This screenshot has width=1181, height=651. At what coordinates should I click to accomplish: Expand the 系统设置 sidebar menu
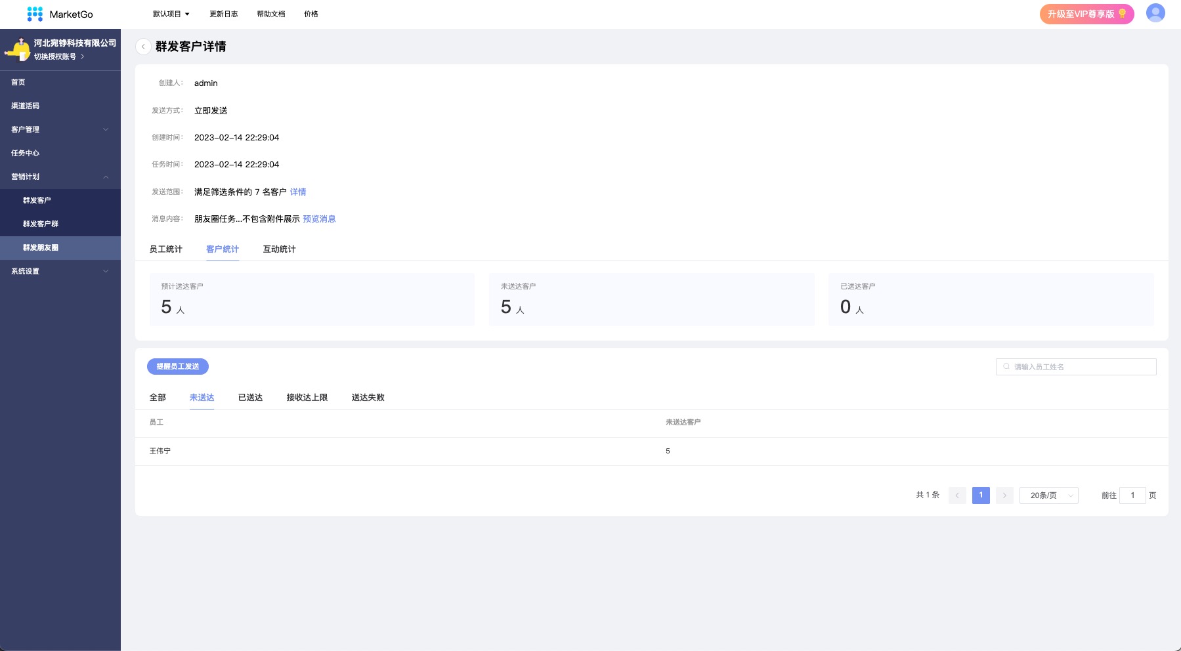[x=60, y=271]
